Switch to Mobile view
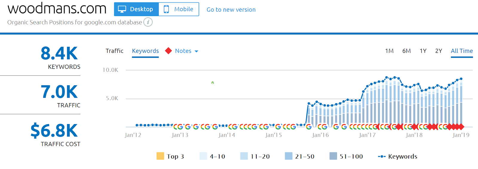Viewport: 478px width, 169px height. (x=179, y=9)
